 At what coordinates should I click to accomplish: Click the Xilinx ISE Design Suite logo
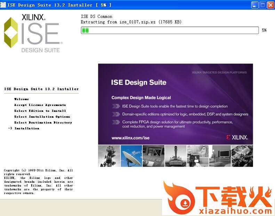tap(33, 33)
